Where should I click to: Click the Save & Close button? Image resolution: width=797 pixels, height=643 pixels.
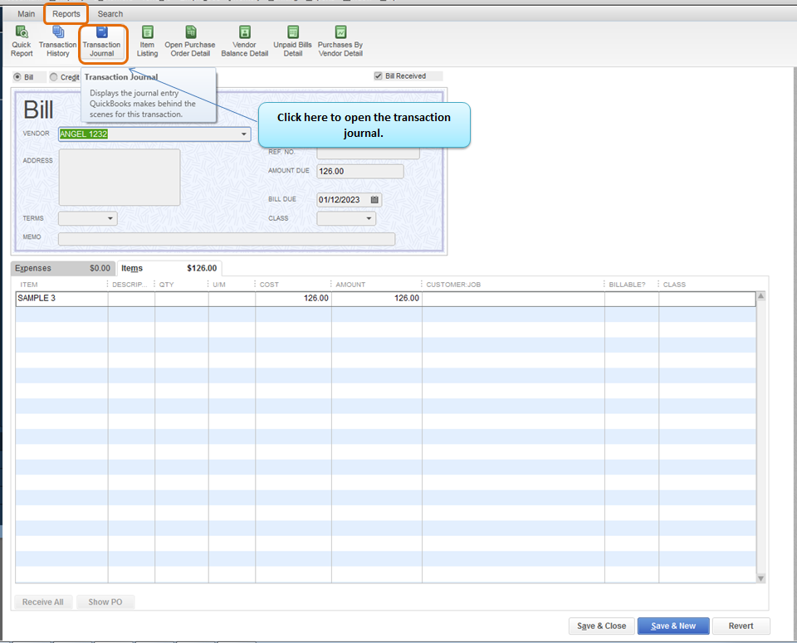click(601, 626)
